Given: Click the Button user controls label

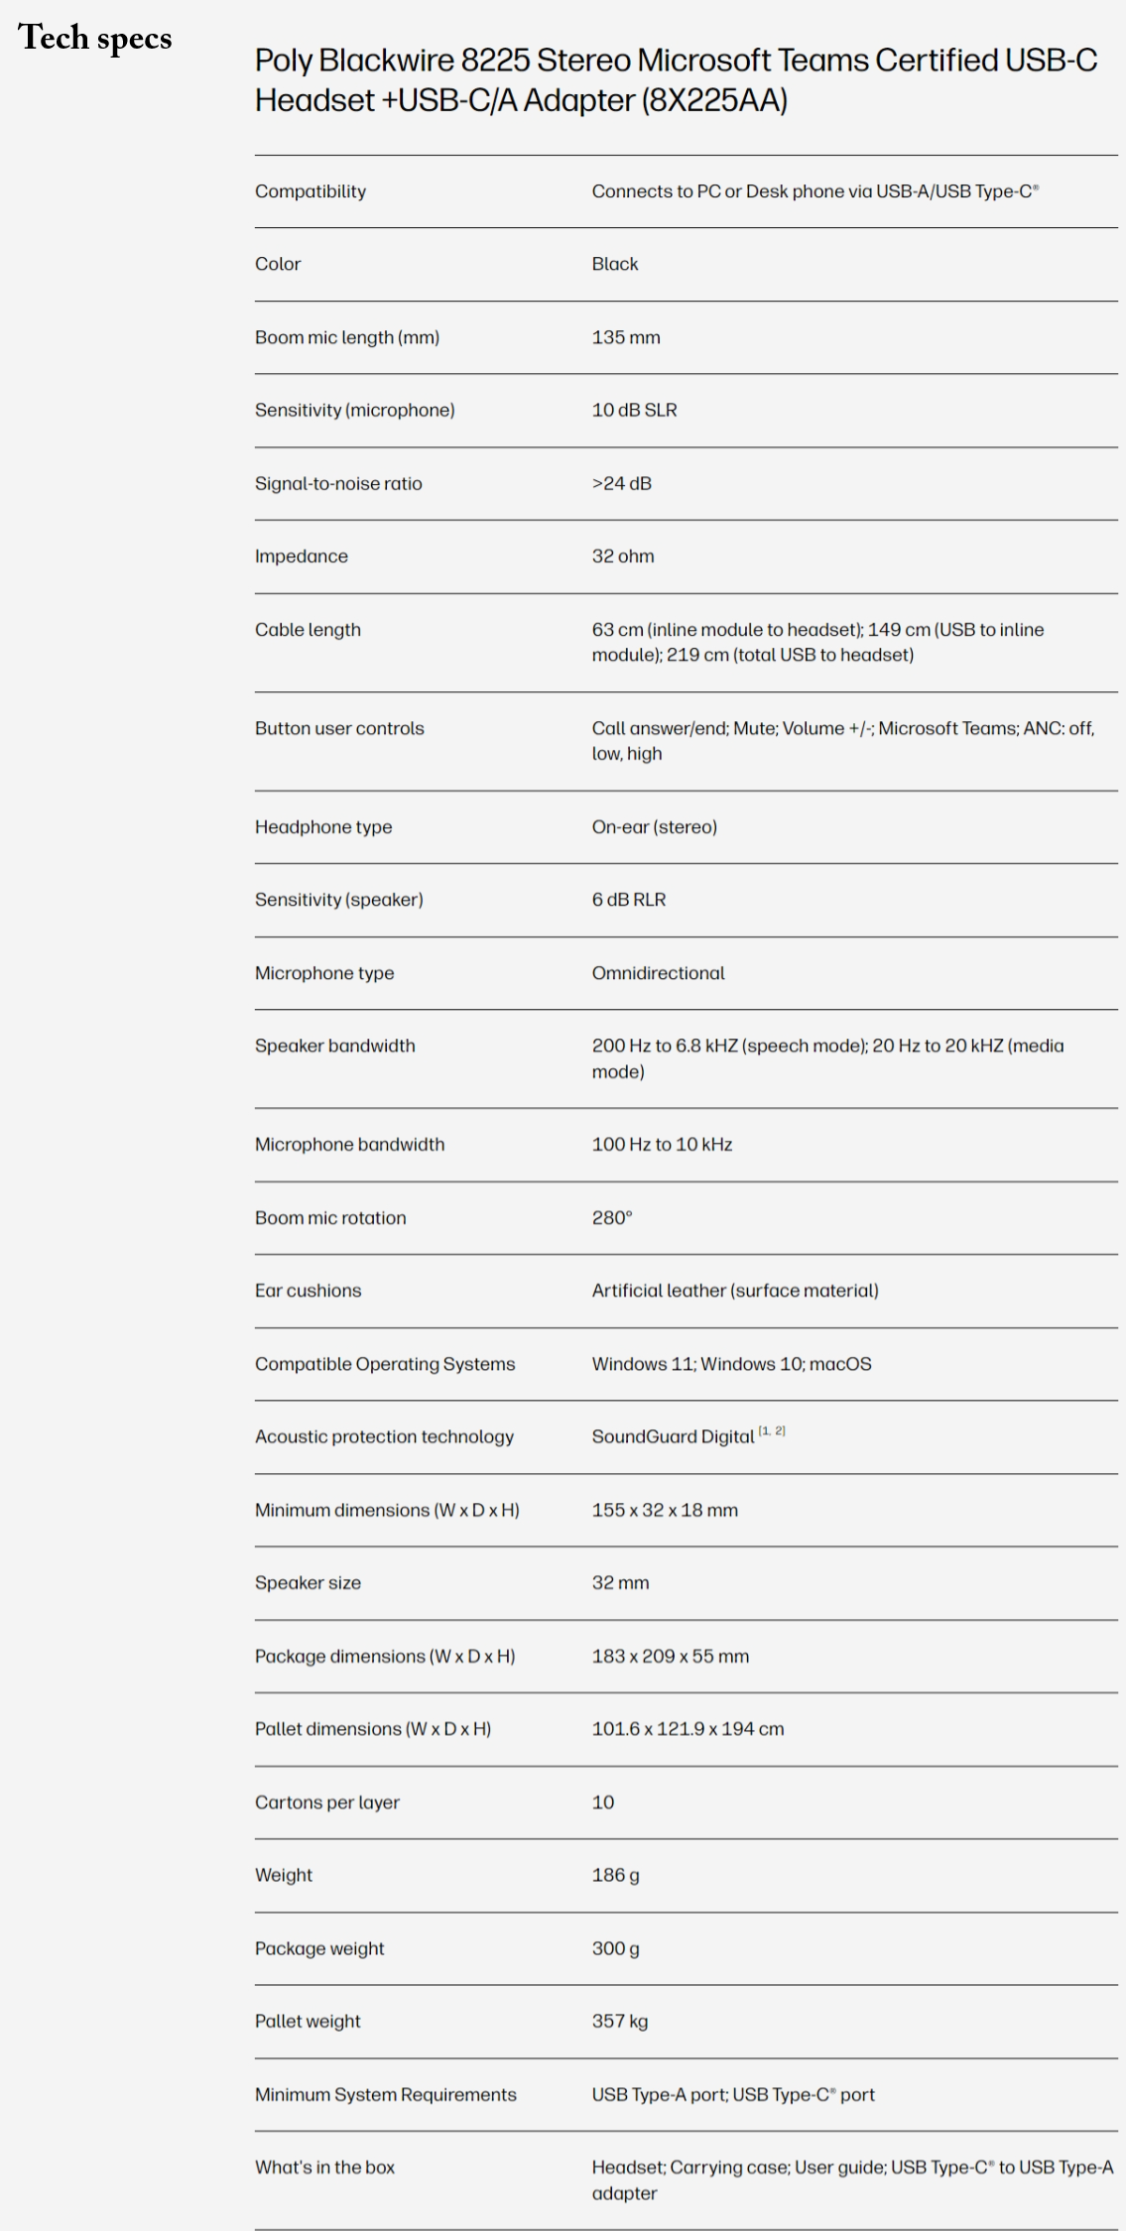Looking at the screenshot, I should tap(339, 728).
